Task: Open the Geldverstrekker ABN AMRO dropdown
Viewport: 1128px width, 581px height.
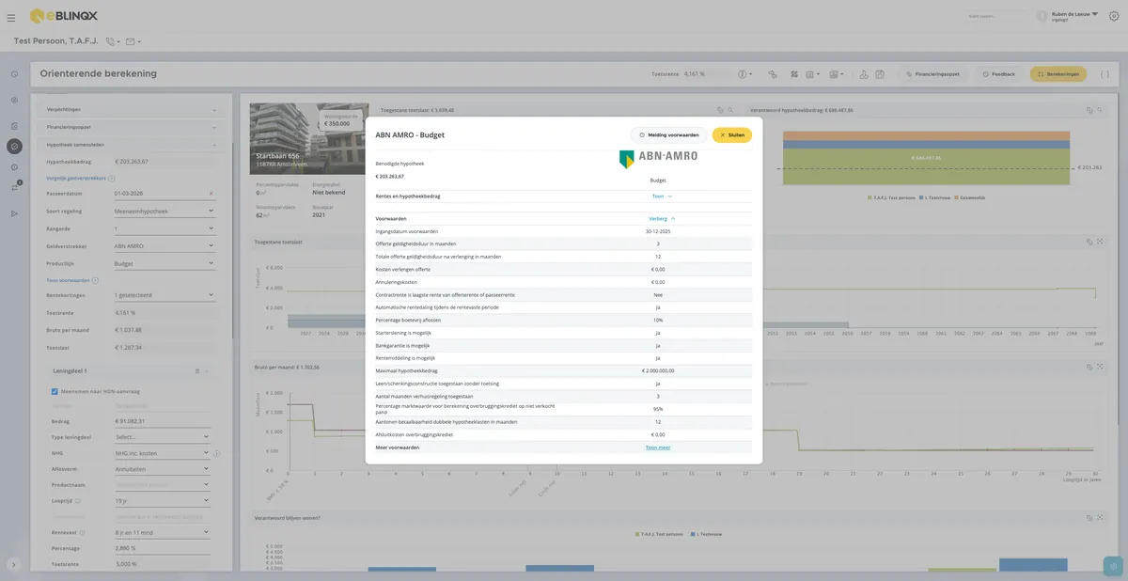Action: coord(164,246)
